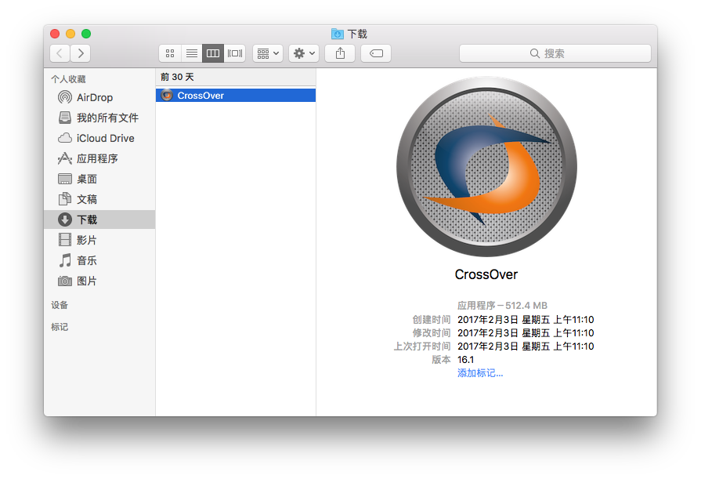Click the 应用程序－512.4 MB info text
The image size is (701, 479).
pyautogui.click(x=502, y=305)
